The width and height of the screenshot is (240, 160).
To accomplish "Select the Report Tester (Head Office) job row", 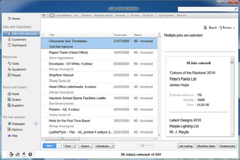I will tap(99, 55).
